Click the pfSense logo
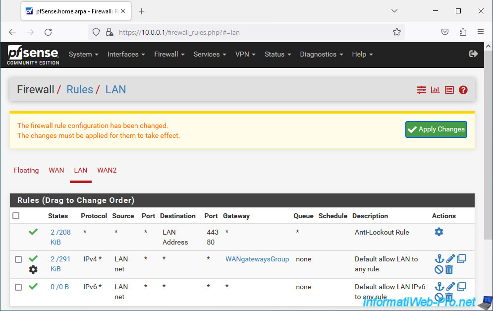This screenshot has height=311, width=493. point(33,55)
